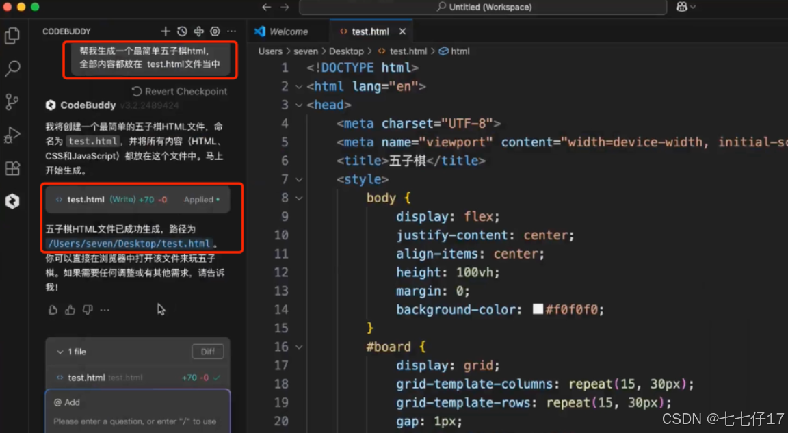This screenshot has width=788, height=433.
Task: Click seven in the breadcrumb
Action: tap(306, 51)
